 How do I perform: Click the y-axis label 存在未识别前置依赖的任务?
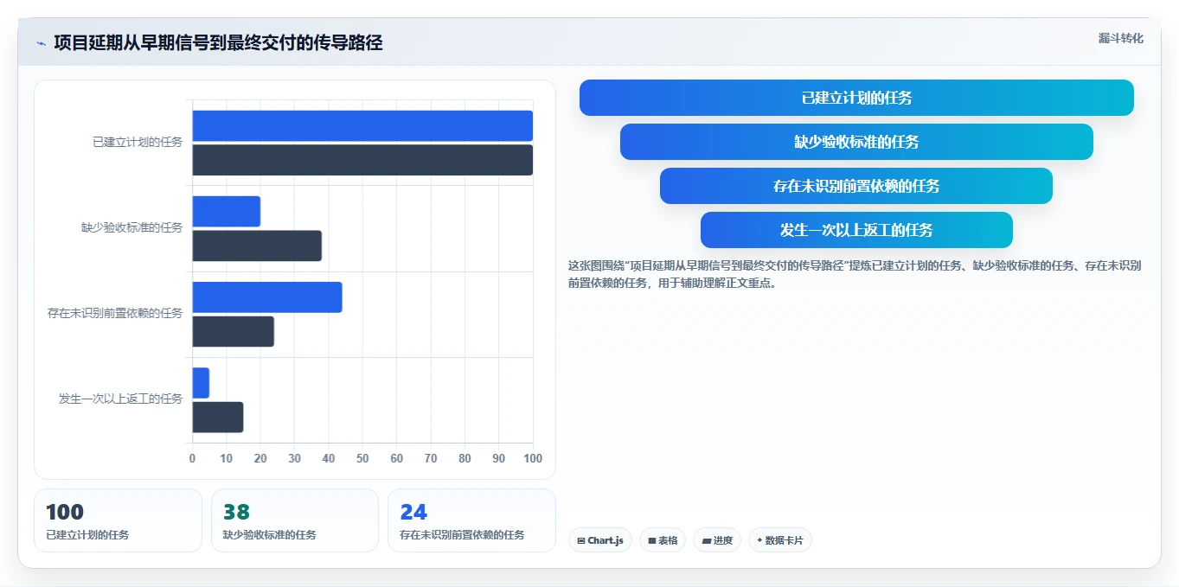(115, 313)
